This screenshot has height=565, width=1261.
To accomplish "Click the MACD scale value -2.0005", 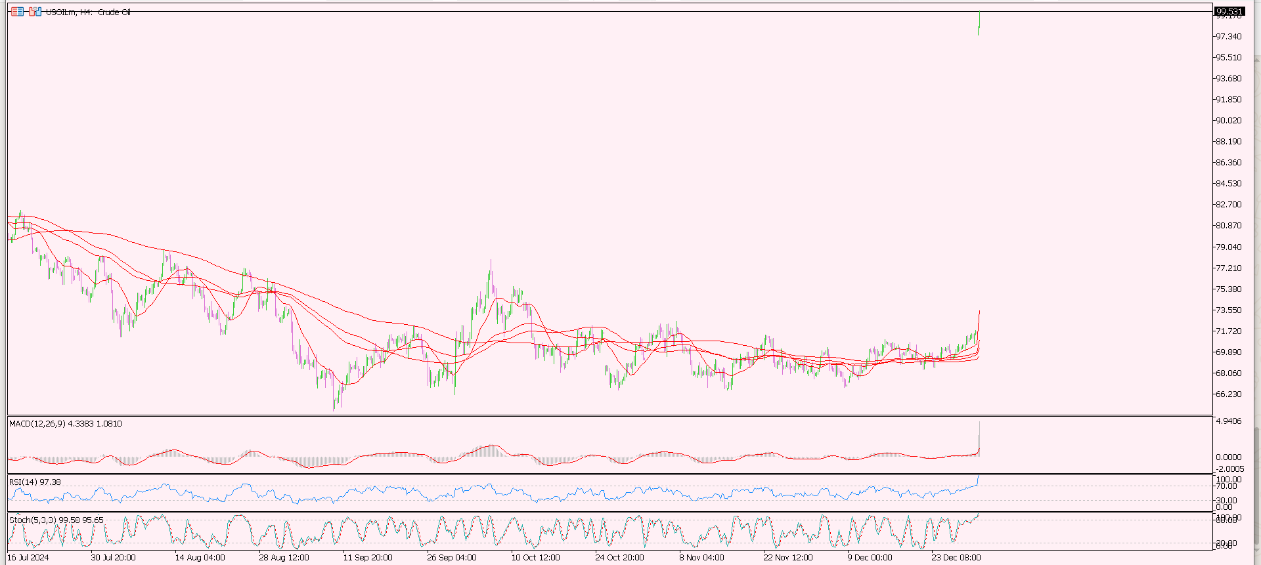I will point(1230,469).
